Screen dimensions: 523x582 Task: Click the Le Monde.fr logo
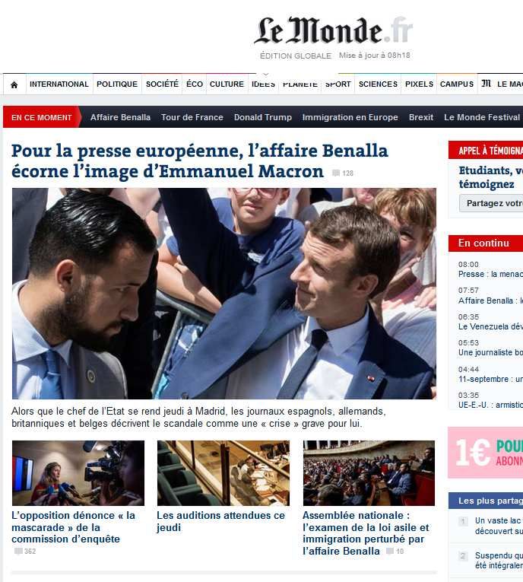(333, 30)
